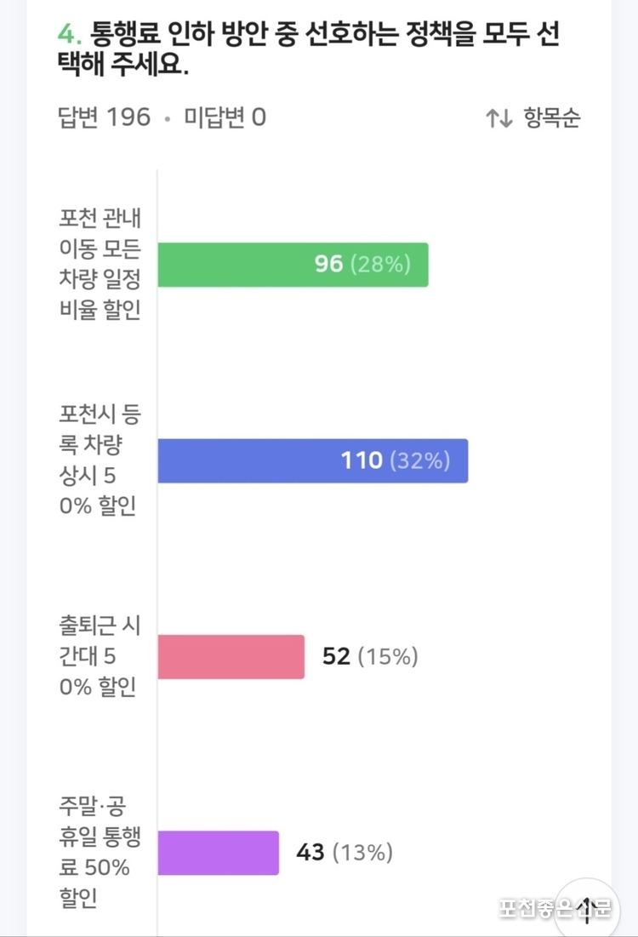Select the 주말·공휴일 통행료 50% 할인 label
The height and width of the screenshot is (937, 638).
[x=100, y=852]
